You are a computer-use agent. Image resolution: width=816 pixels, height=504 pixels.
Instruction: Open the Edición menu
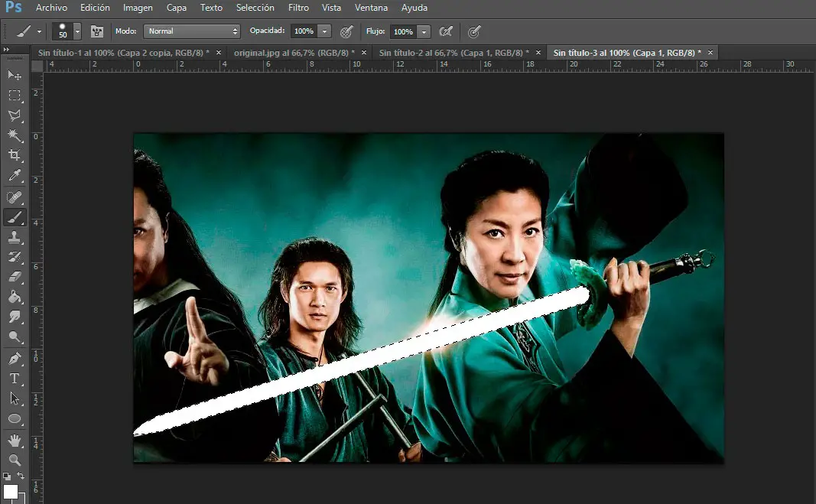95,8
